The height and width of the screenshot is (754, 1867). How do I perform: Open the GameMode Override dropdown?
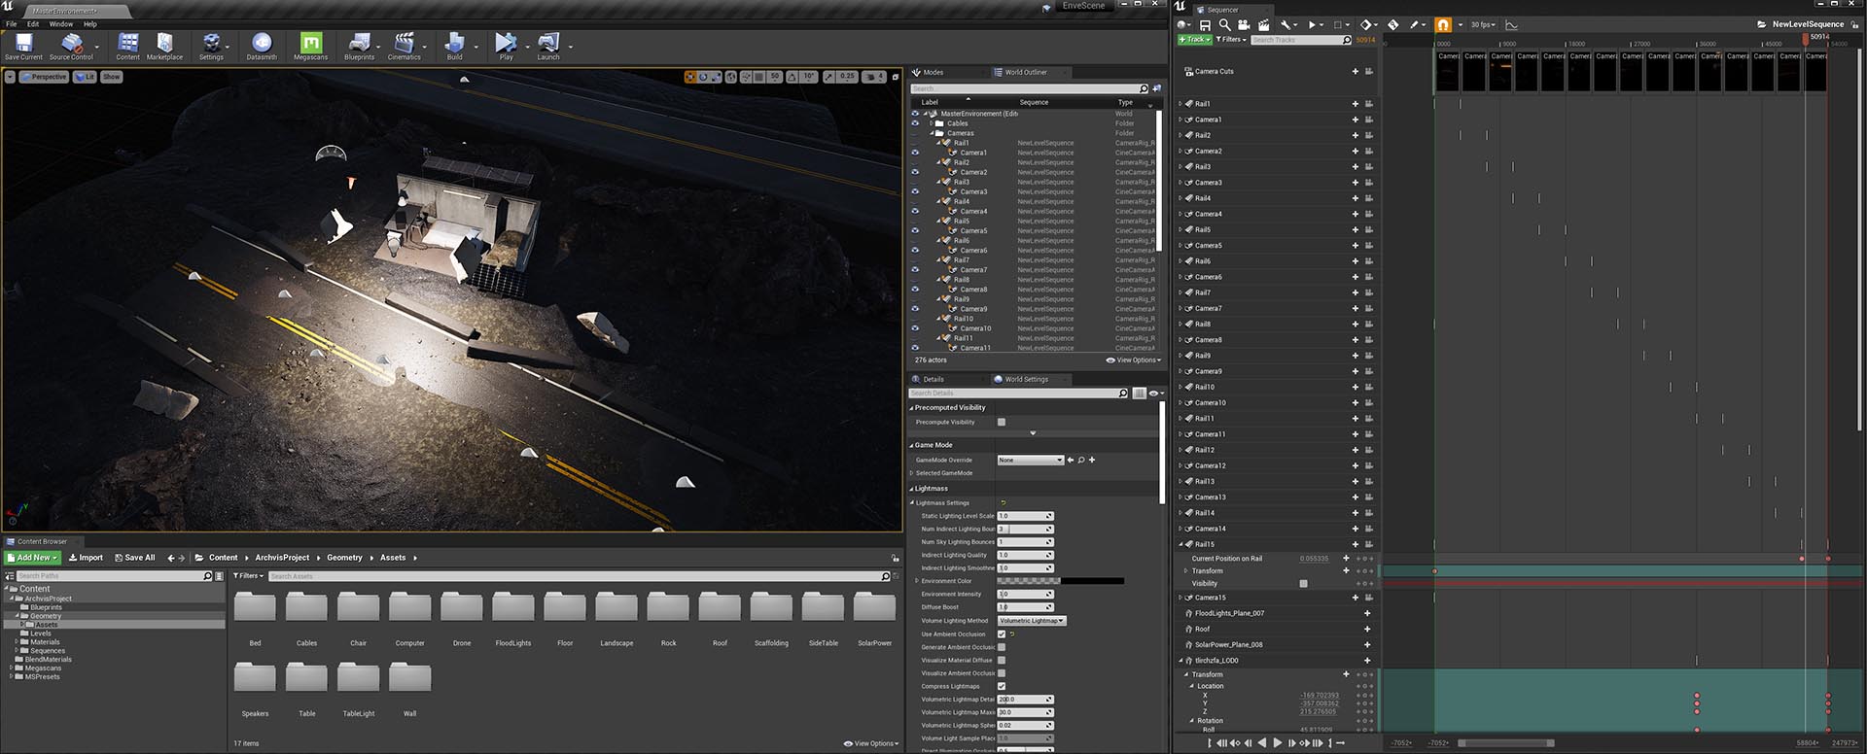1030,461
